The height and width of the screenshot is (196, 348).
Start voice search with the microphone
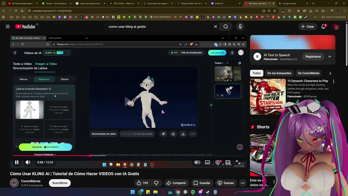(240, 27)
